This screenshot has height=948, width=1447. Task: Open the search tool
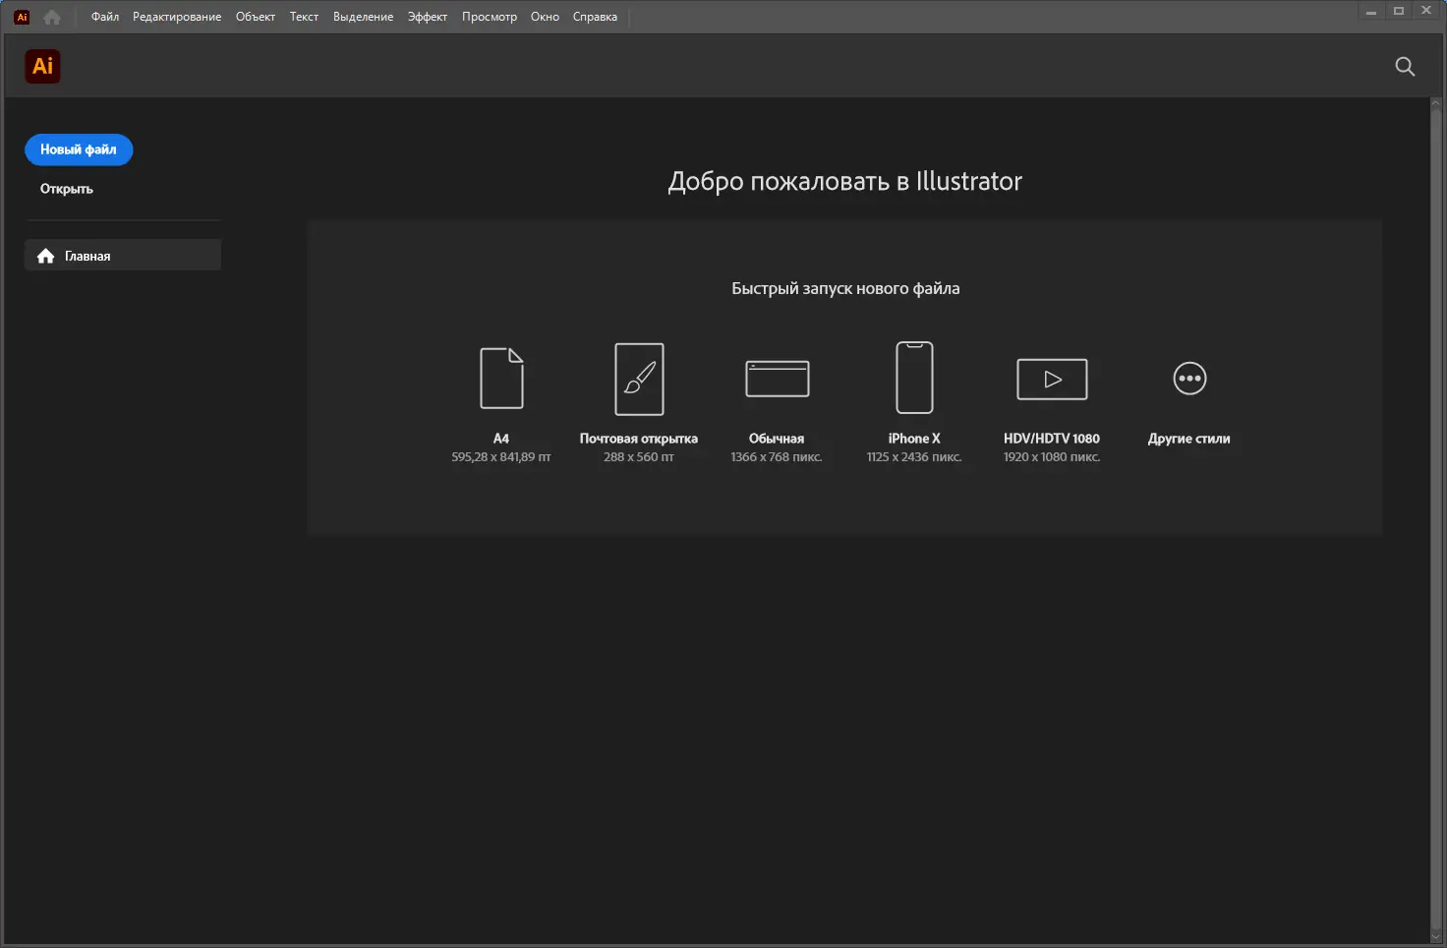[x=1404, y=66]
